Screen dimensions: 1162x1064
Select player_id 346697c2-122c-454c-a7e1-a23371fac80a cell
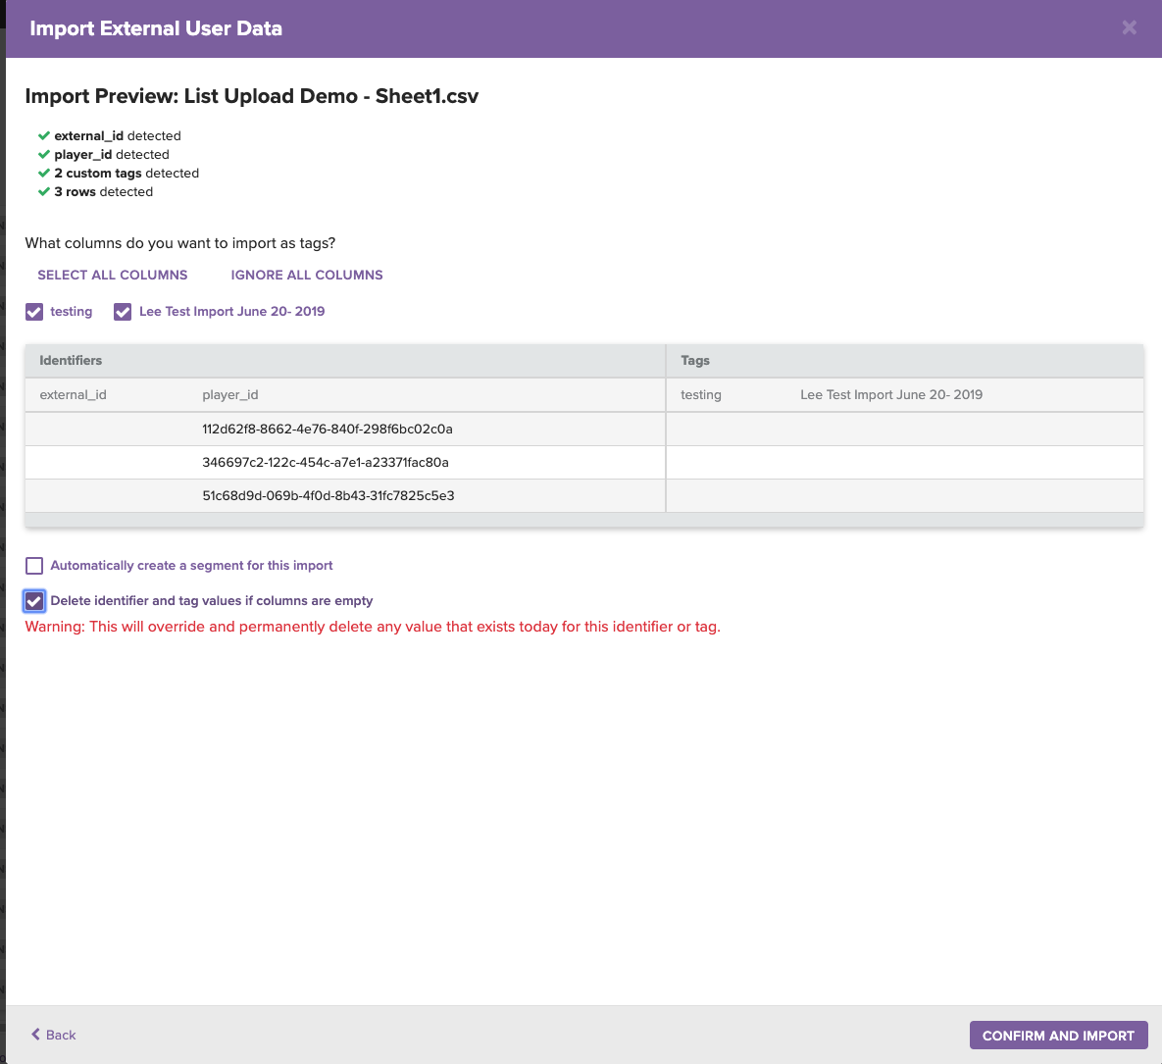click(x=326, y=462)
